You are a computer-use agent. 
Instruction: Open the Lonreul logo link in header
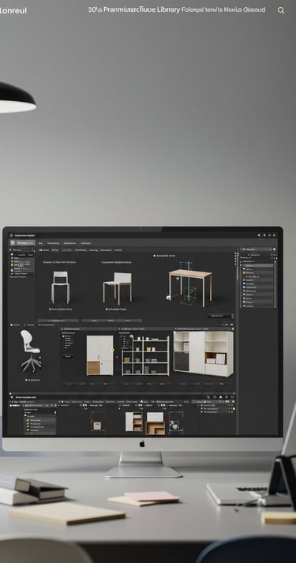tap(13, 10)
